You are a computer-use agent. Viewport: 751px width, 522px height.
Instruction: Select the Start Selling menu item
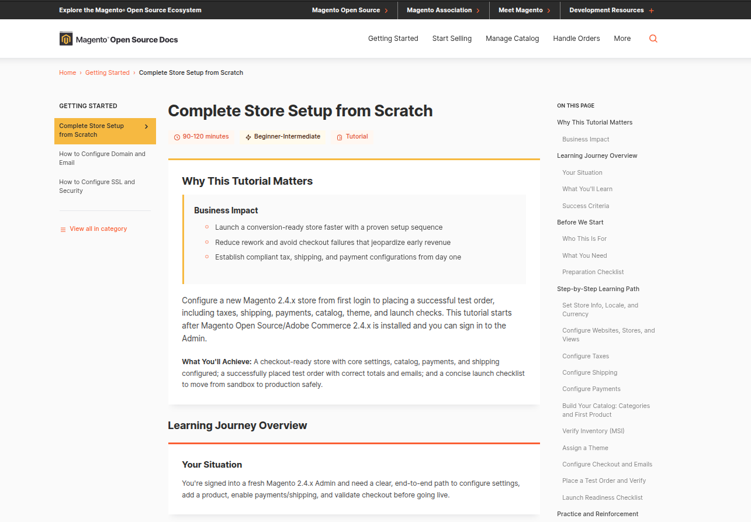coord(452,39)
